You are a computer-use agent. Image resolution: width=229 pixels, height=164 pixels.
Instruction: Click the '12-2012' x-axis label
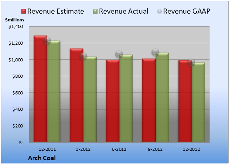pos(191,149)
